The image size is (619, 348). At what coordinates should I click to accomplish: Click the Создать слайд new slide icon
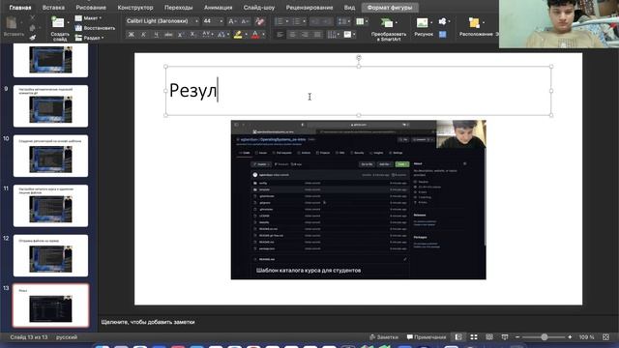click(x=58, y=22)
